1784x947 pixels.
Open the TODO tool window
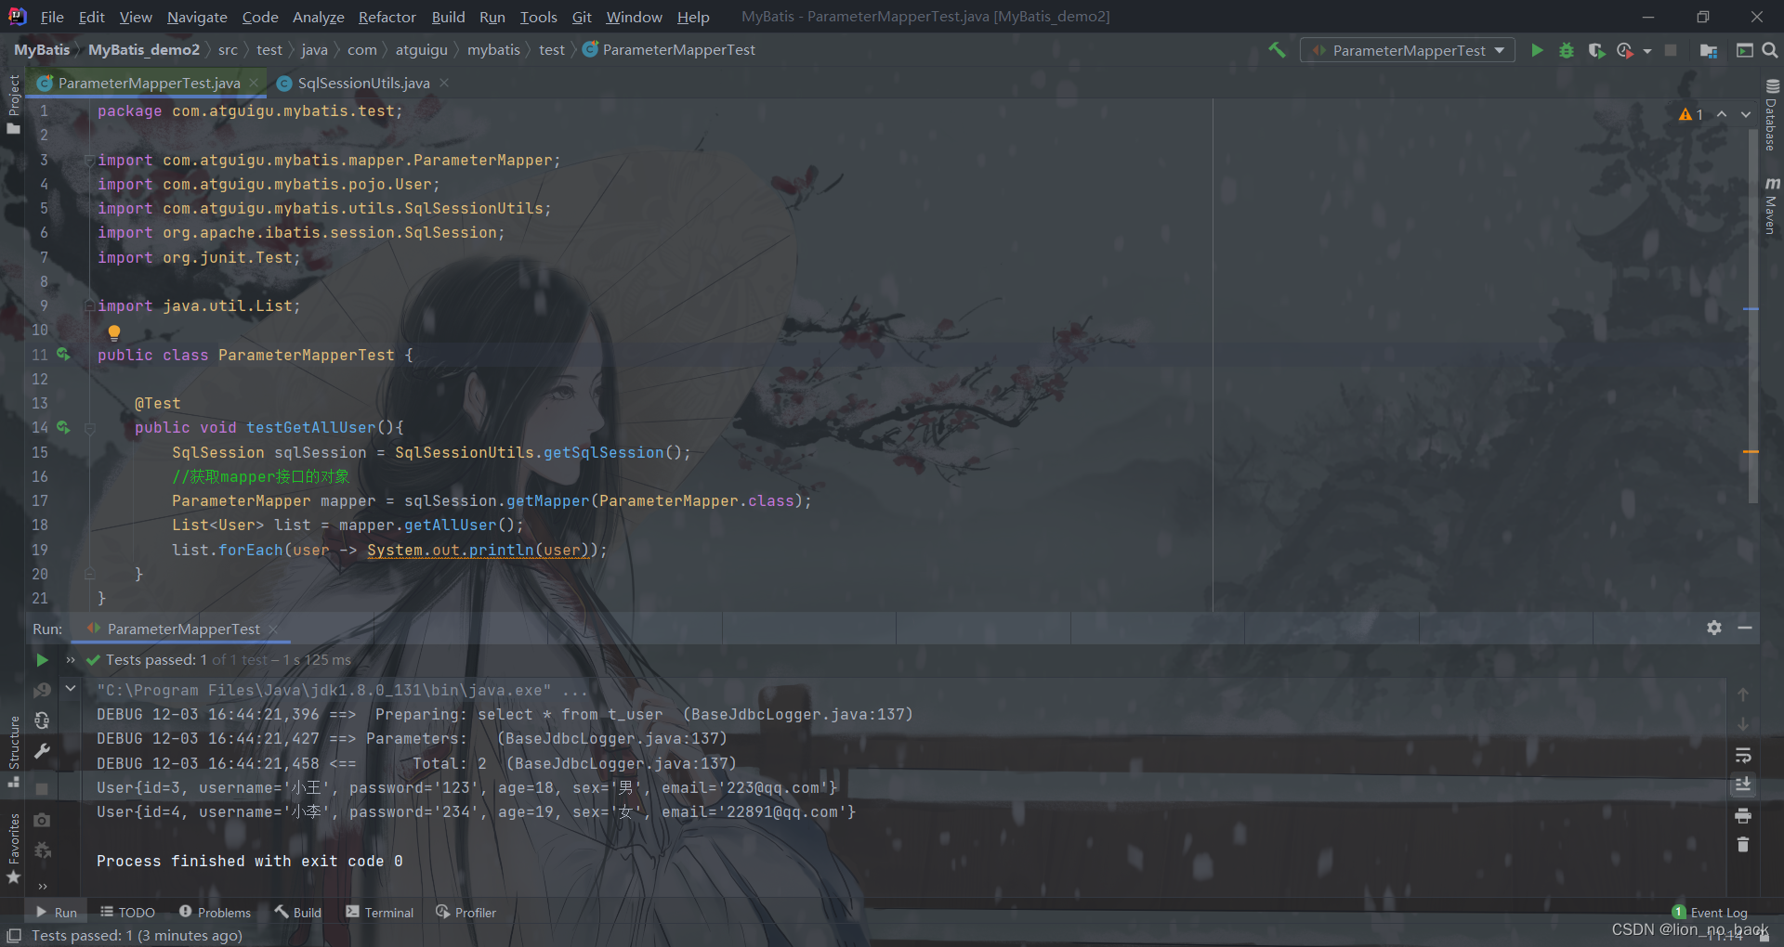click(127, 913)
